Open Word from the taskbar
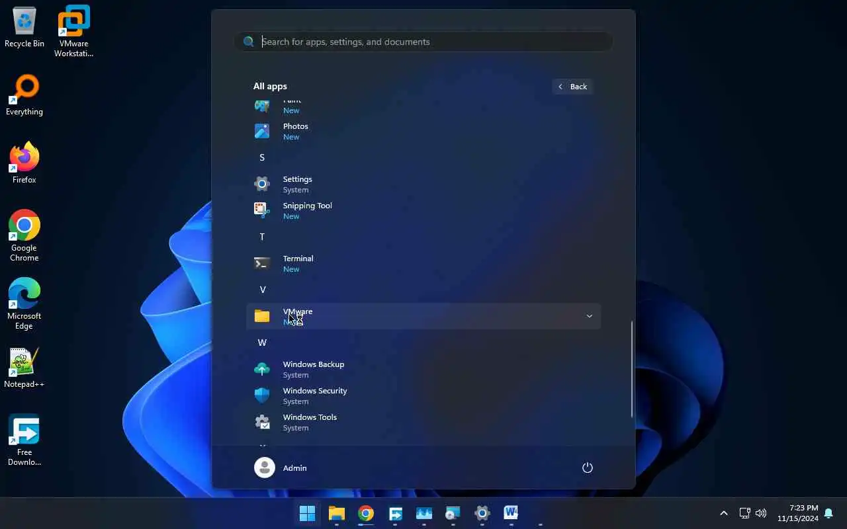Image resolution: width=847 pixels, height=529 pixels. pyautogui.click(x=511, y=513)
